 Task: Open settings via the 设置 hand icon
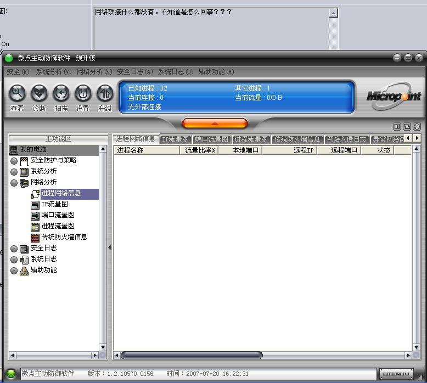click(x=83, y=93)
